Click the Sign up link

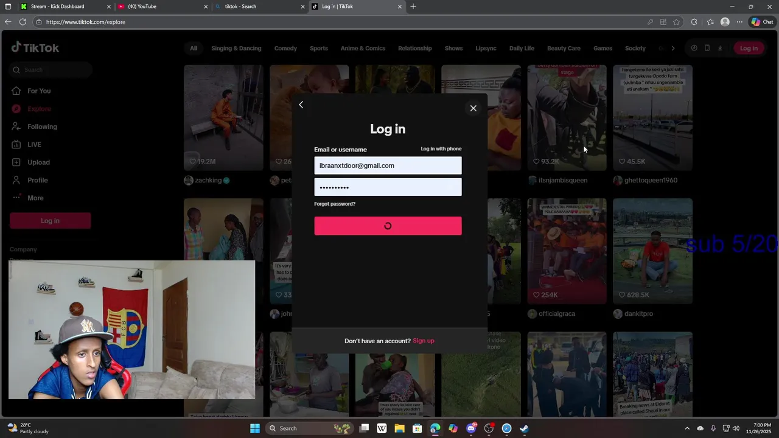tap(424, 341)
